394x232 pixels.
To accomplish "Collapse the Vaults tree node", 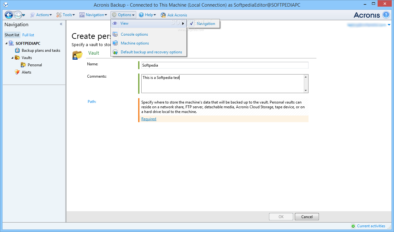I will pos(12,58).
